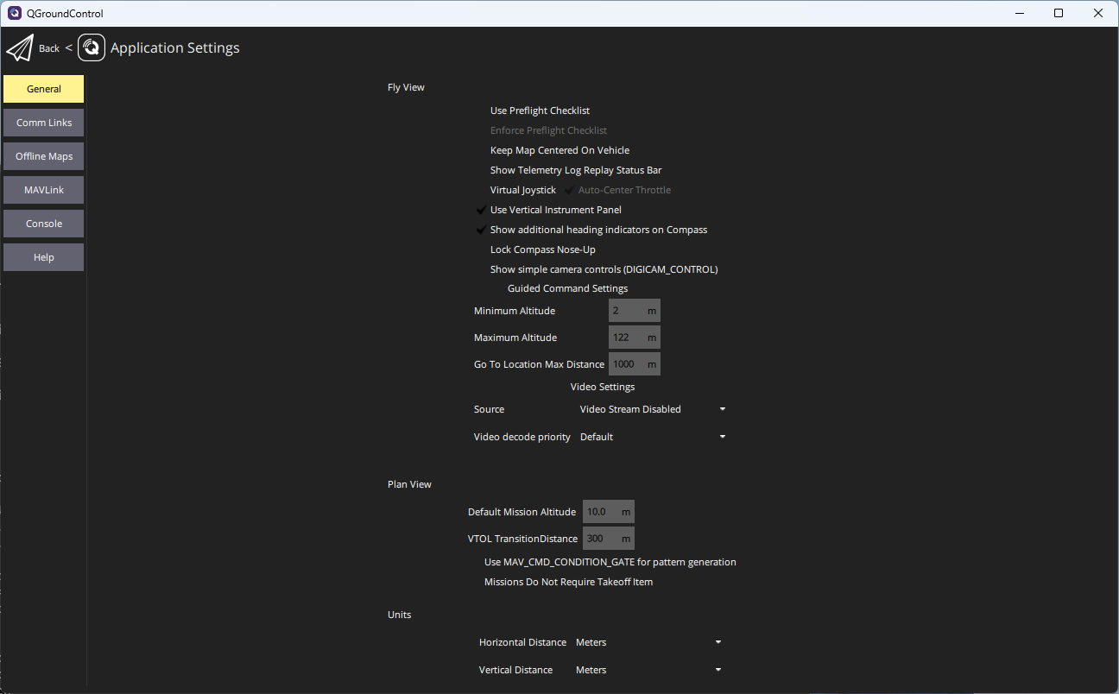This screenshot has height=694, width=1119.
Task: Toggle Enforce Preflight Checklist option
Action: click(541, 130)
